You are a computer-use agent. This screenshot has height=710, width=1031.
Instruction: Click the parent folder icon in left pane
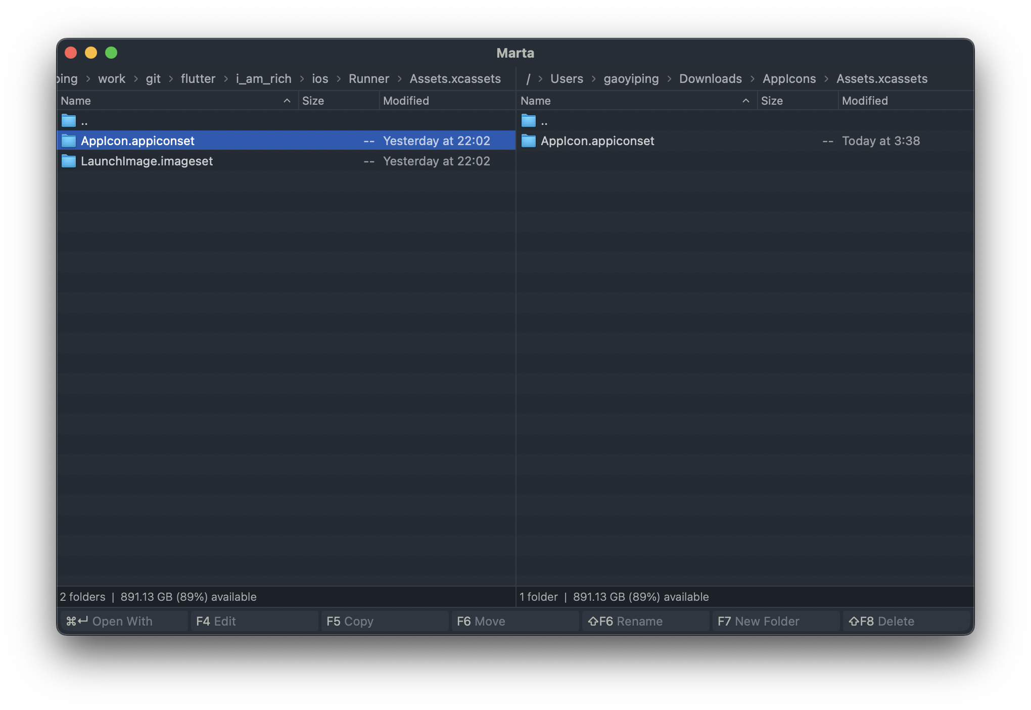(69, 121)
